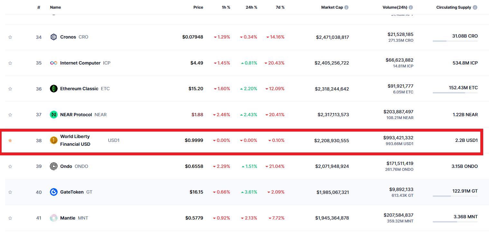Click the NEAR Protocol logo
This screenshot has width=489, height=234.
point(54,115)
